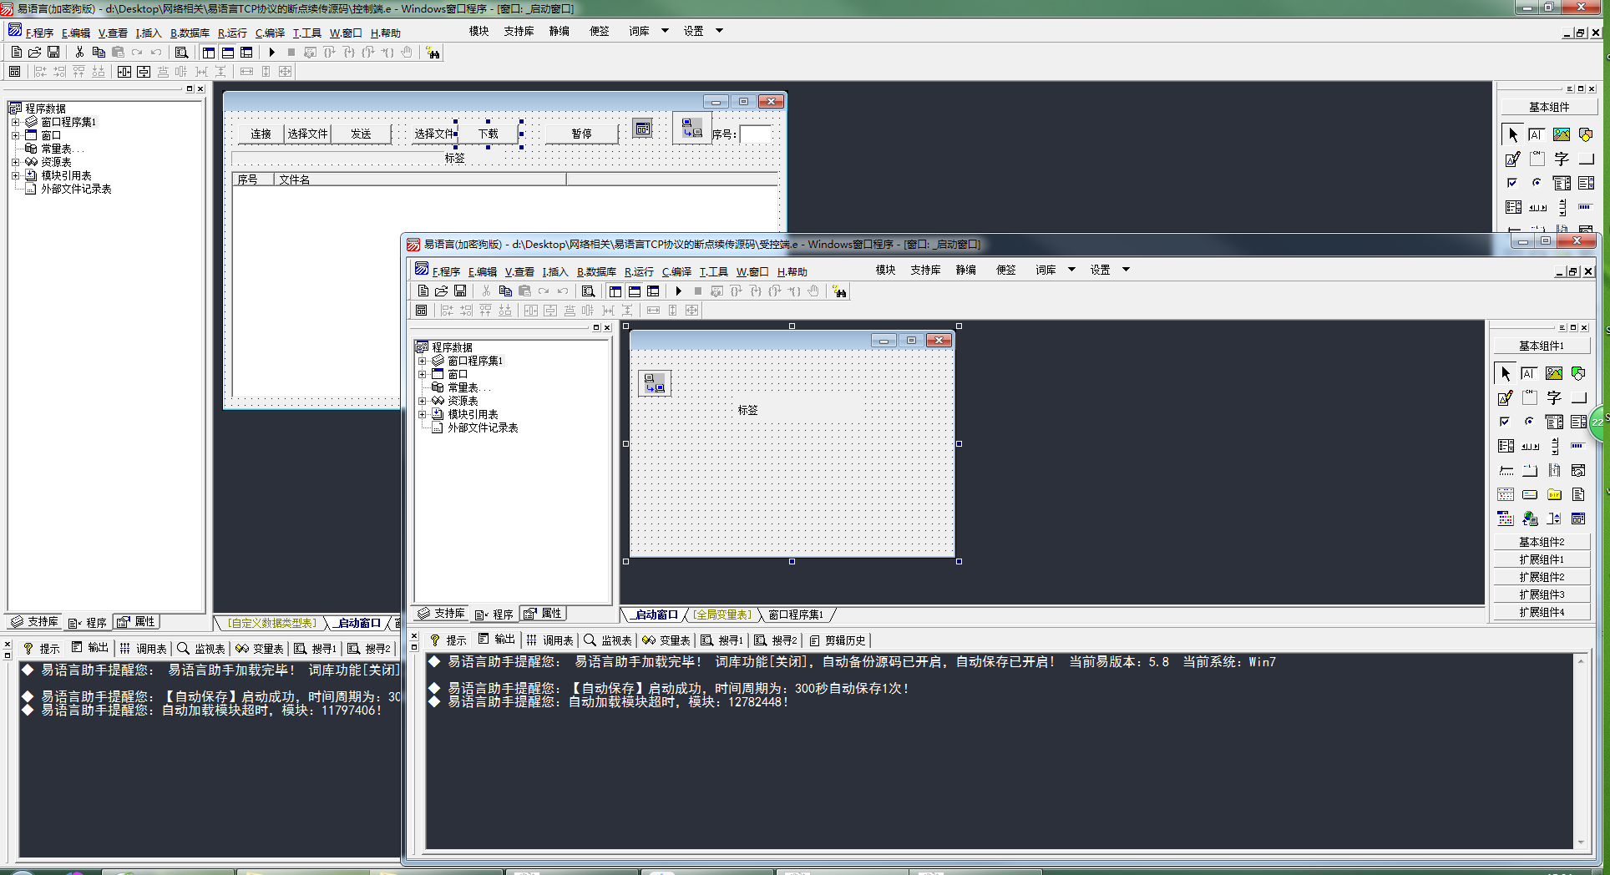Open 属性 tab in front window left panel
The height and width of the screenshot is (875, 1610).
pyautogui.click(x=543, y=614)
